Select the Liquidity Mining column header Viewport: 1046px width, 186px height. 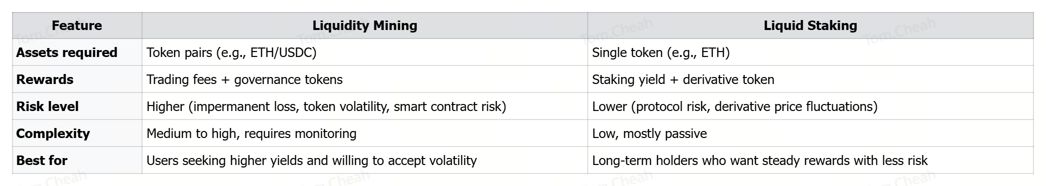pos(365,25)
